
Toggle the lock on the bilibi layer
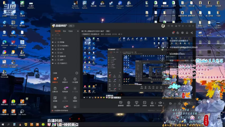click(55, 53)
